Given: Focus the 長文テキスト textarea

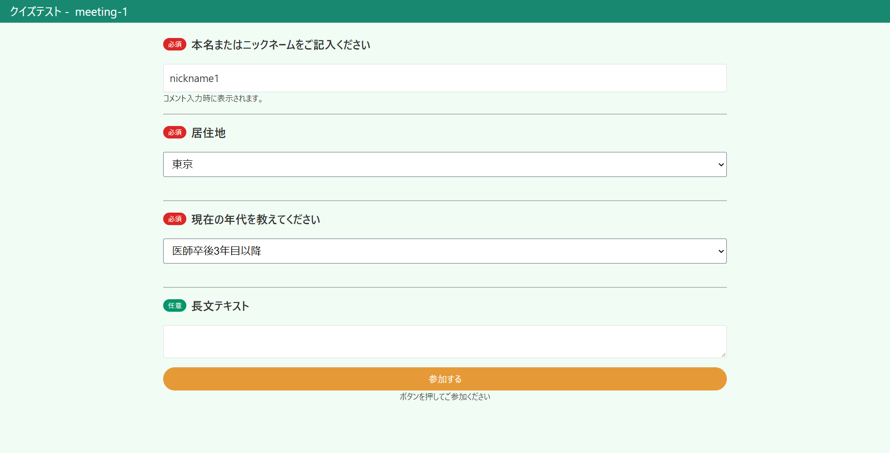Looking at the screenshot, I should coord(444,341).
